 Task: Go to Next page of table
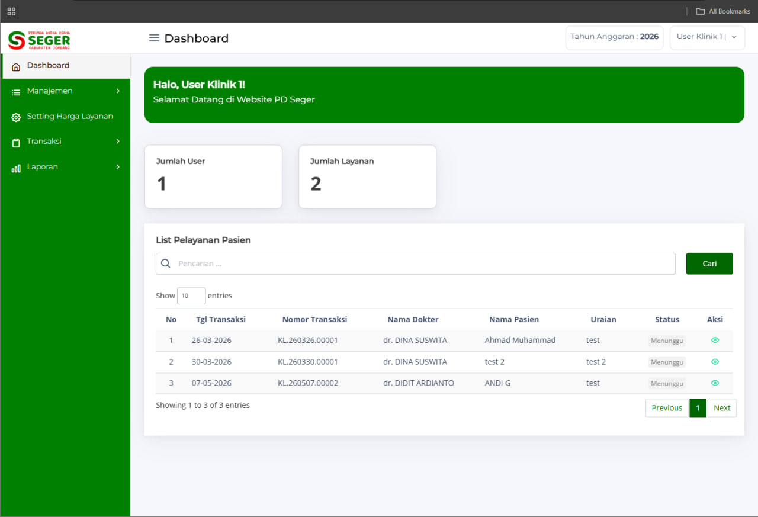722,407
